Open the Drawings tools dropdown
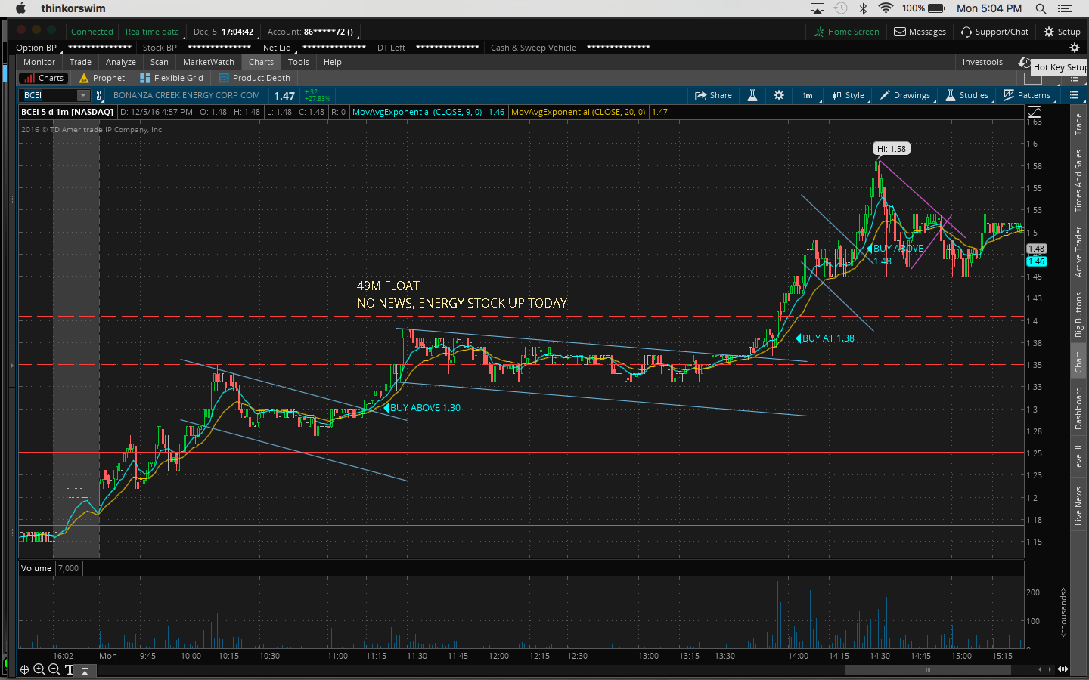The image size is (1089, 680). point(906,95)
